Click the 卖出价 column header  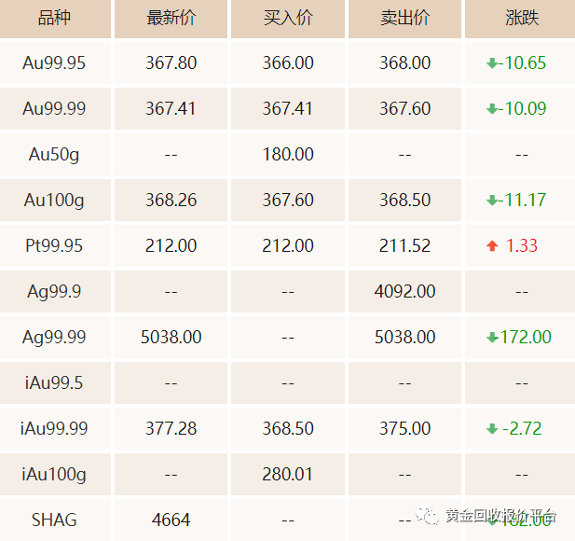tap(404, 18)
